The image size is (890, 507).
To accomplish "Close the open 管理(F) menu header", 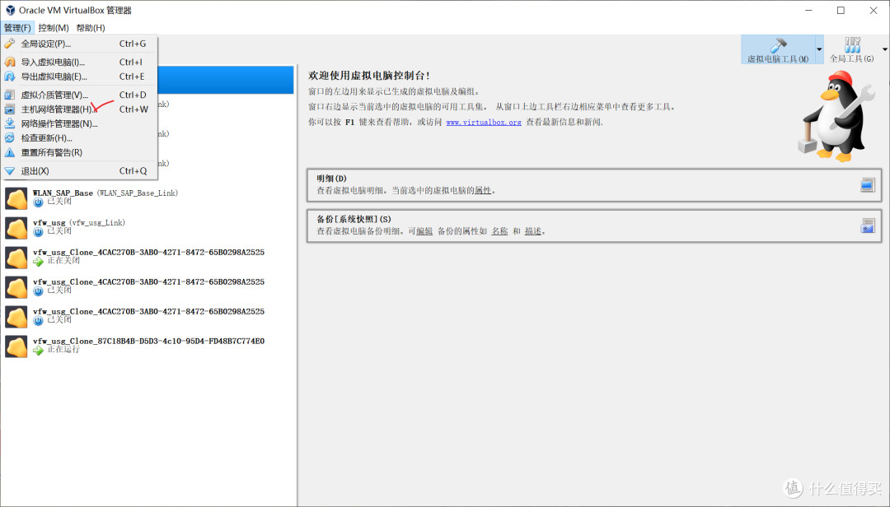I will [x=17, y=28].
